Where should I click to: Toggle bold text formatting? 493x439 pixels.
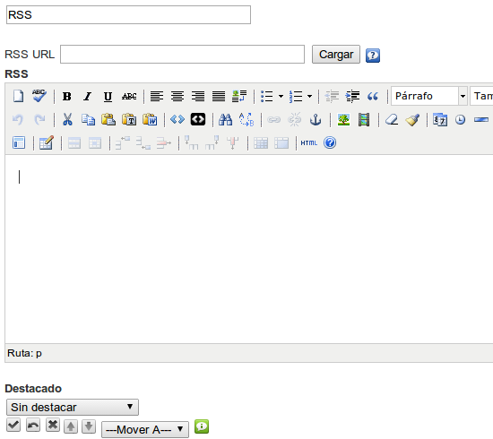(x=66, y=96)
